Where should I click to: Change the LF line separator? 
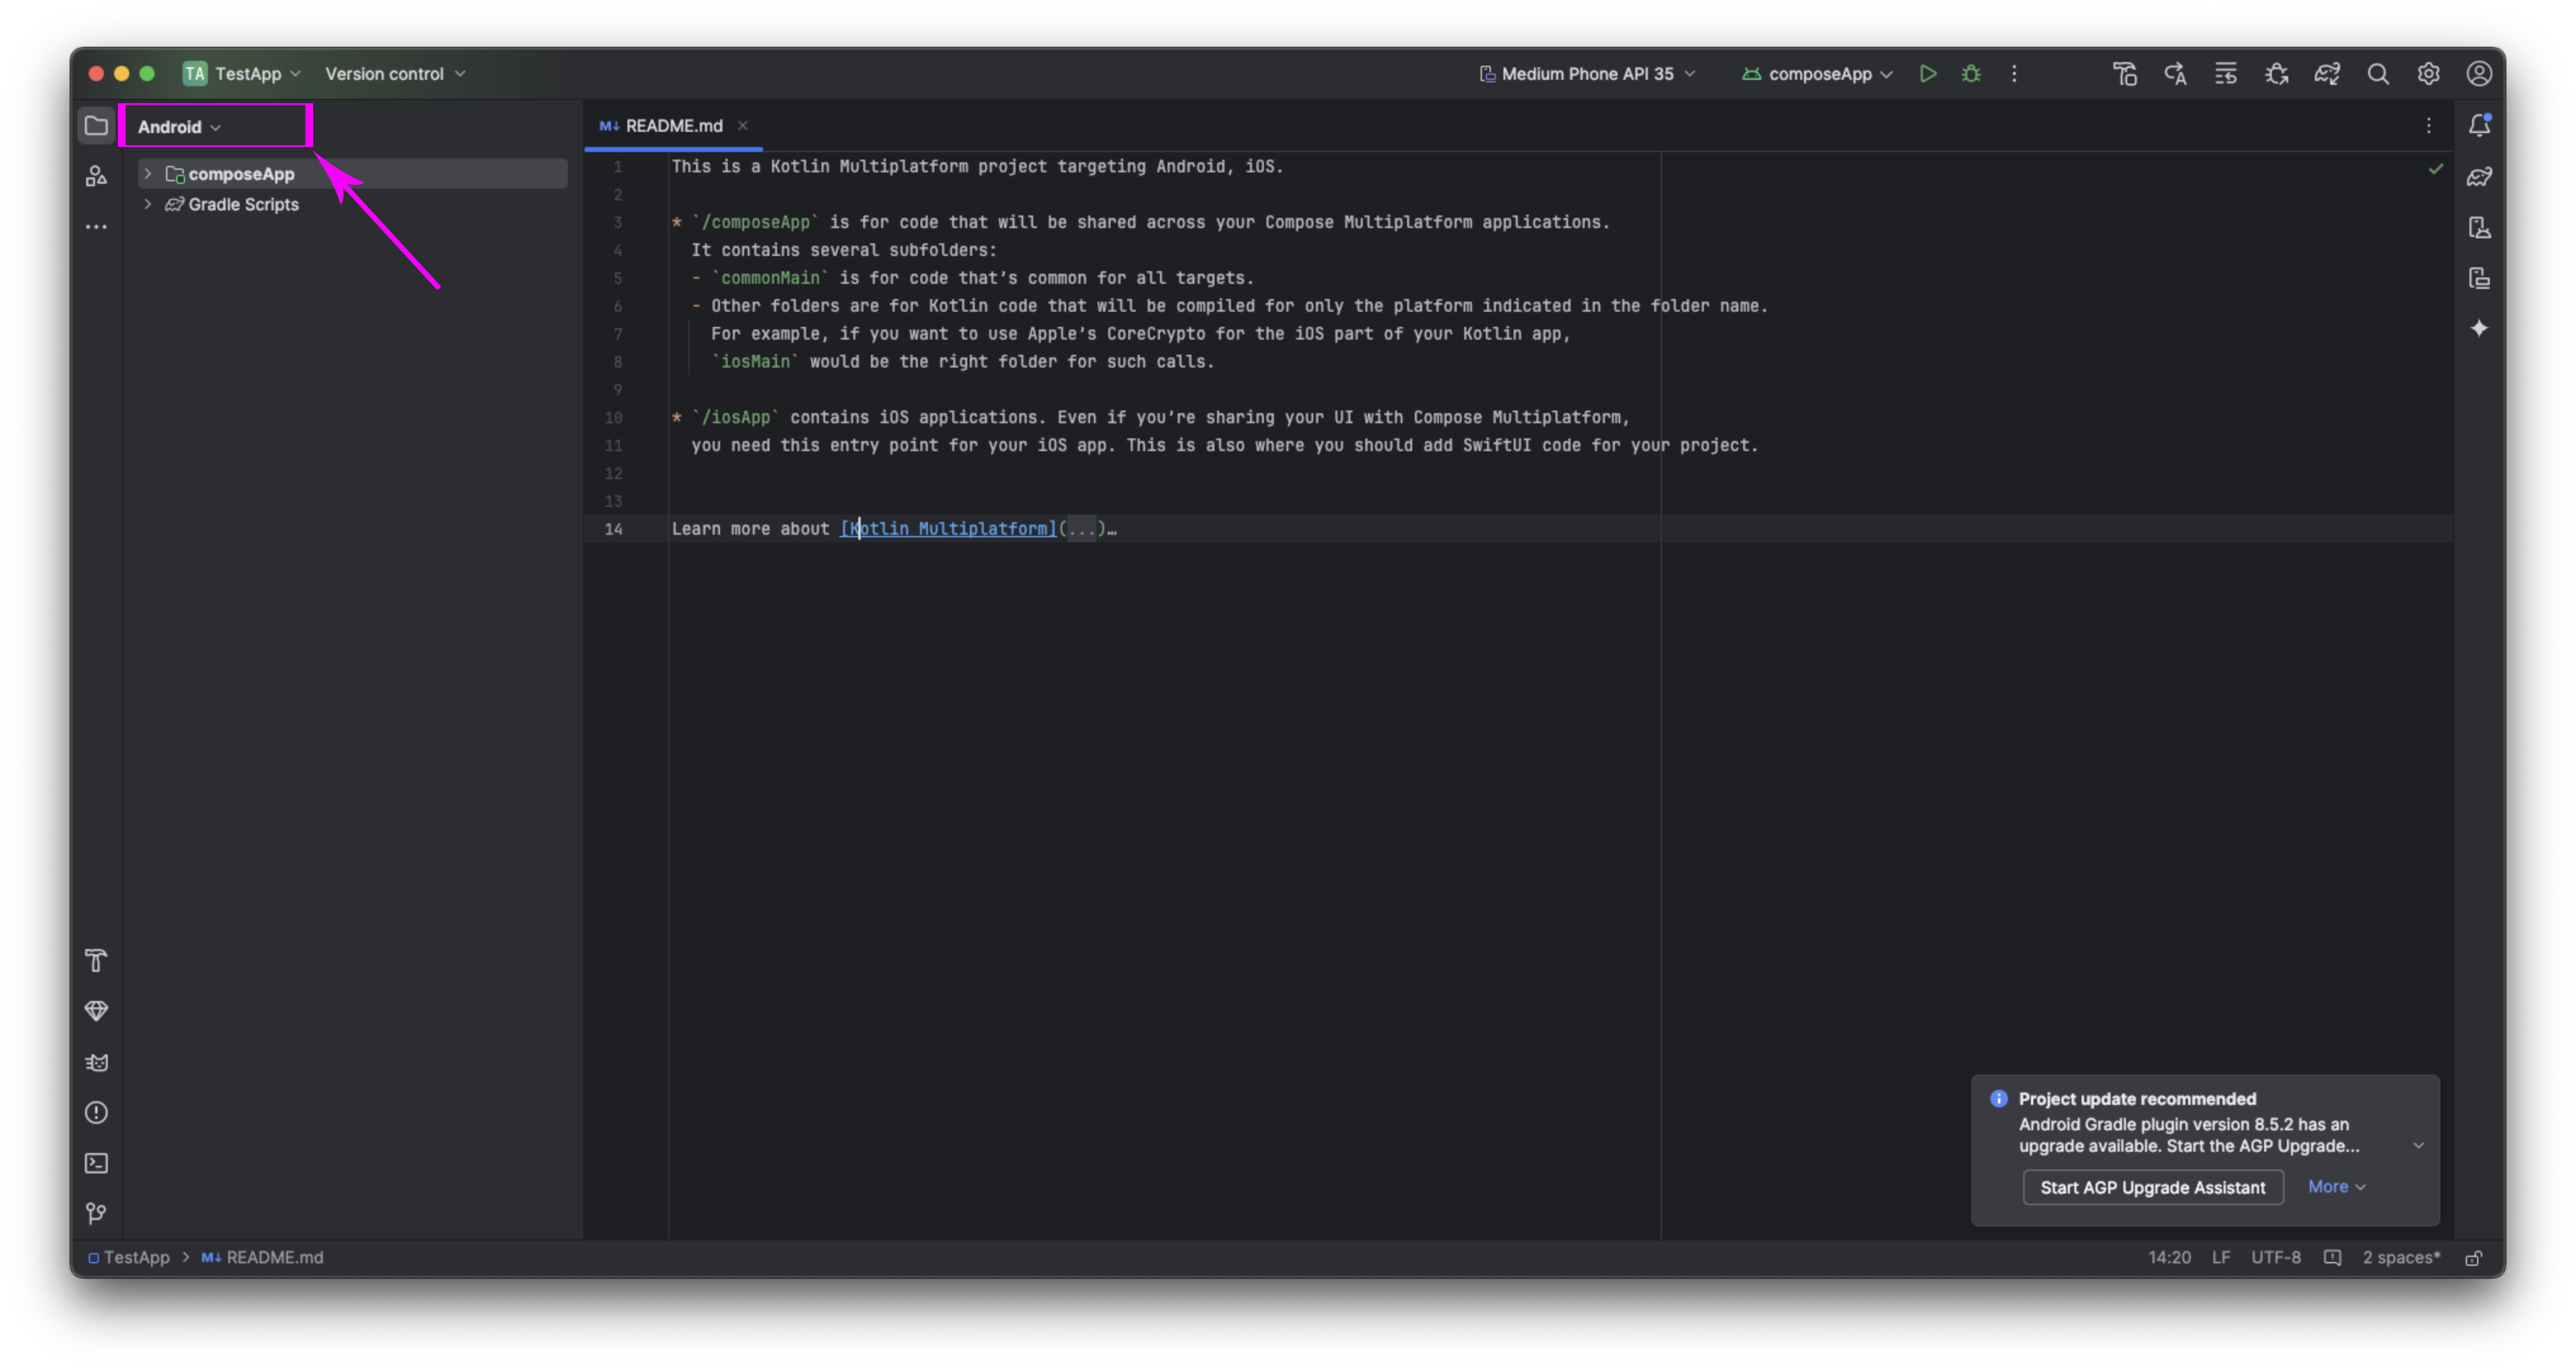[x=2220, y=1257]
